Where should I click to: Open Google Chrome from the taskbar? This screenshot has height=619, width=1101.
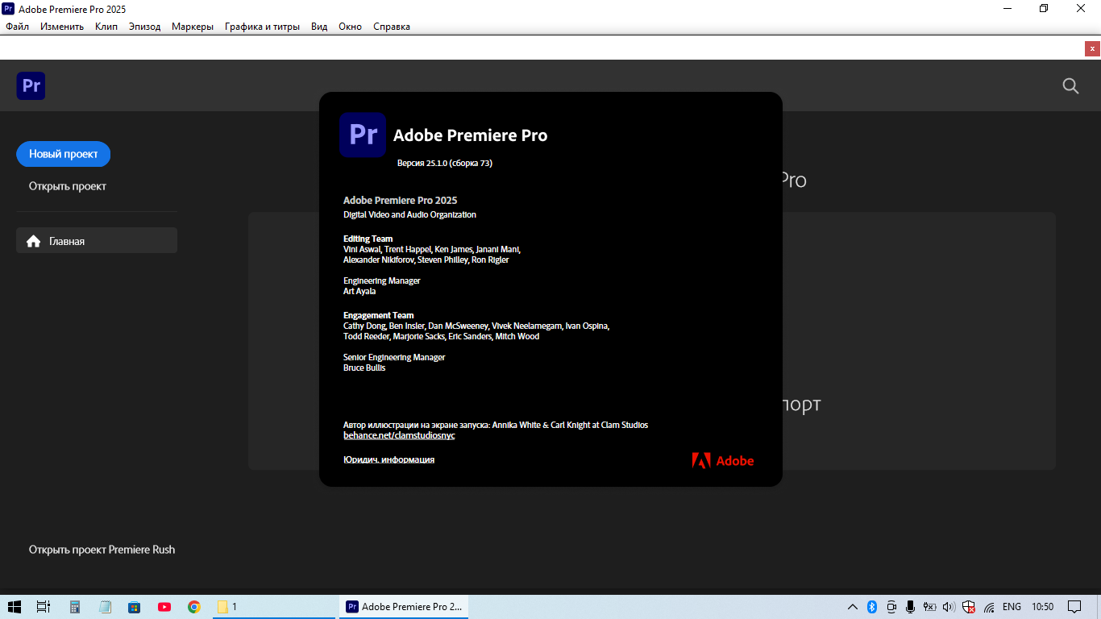[x=194, y=607]
